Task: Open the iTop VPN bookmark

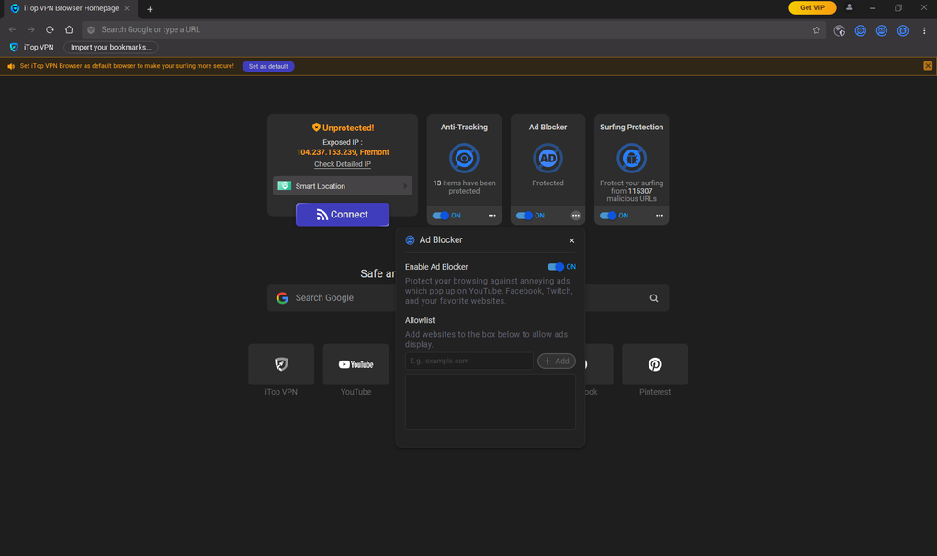Action: tap(31, 47)
